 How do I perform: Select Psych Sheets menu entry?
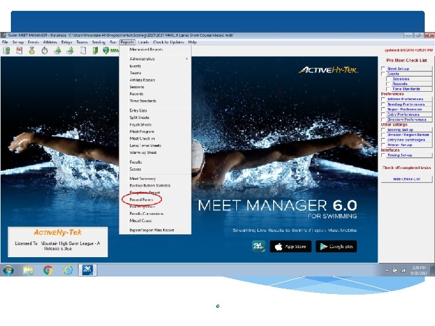point(140,125)
